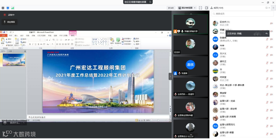Check the green network signal icon
This screenshot has height=139, width=276.
pyautogui.click(x=13, y=8)
